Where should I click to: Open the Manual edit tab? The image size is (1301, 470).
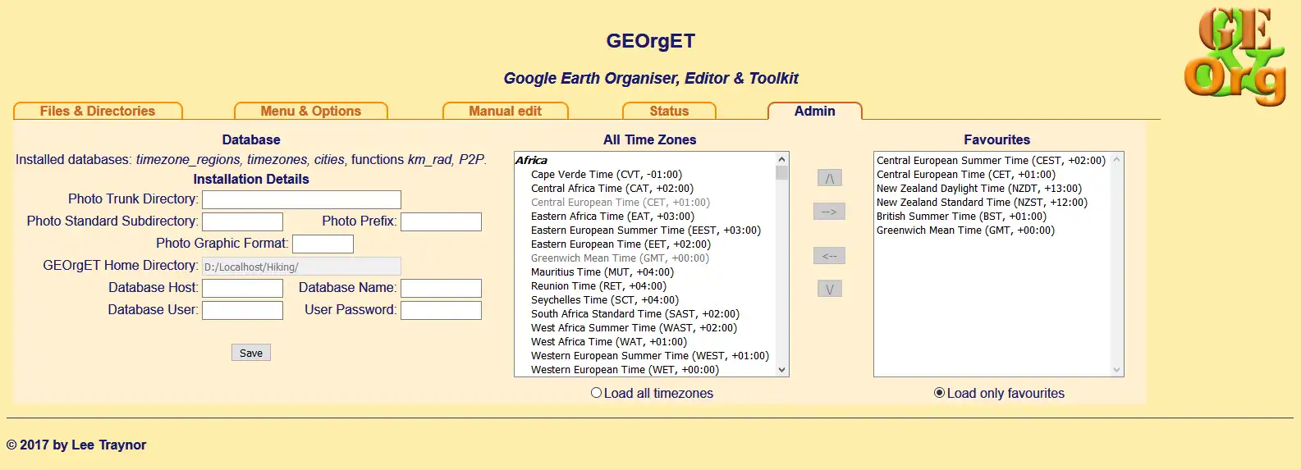click(505, 111)
